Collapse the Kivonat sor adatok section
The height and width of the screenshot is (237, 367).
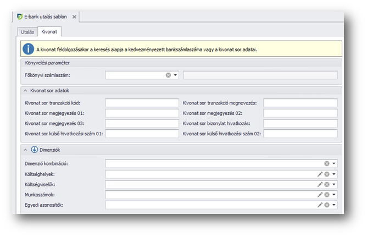pyautogui.click(x=25, y=90)
